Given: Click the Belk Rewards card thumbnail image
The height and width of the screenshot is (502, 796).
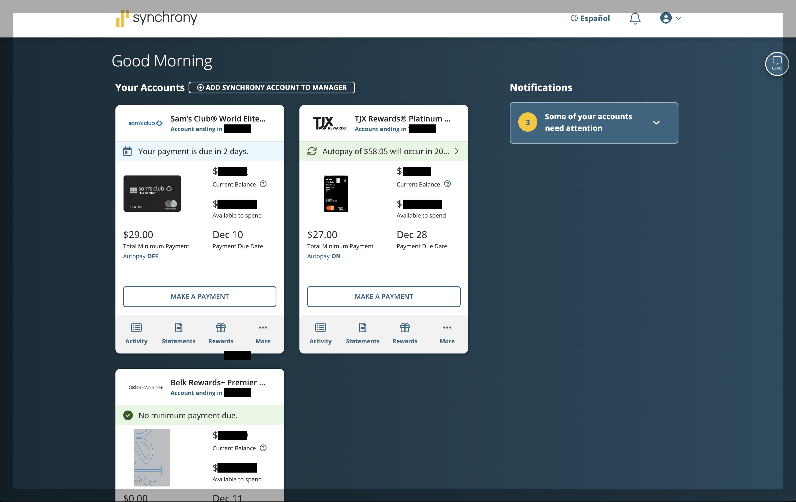Looking at the screenshot, I should point(152,457).
